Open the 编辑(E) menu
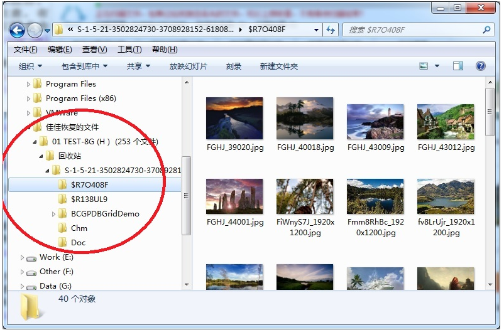This screenshot has width=504, height=330. [x=60, y=50]
